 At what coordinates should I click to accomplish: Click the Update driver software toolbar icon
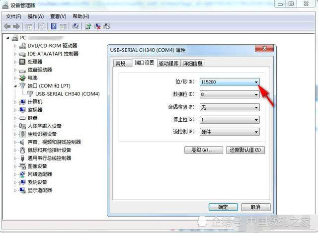(x=88, y=26)
